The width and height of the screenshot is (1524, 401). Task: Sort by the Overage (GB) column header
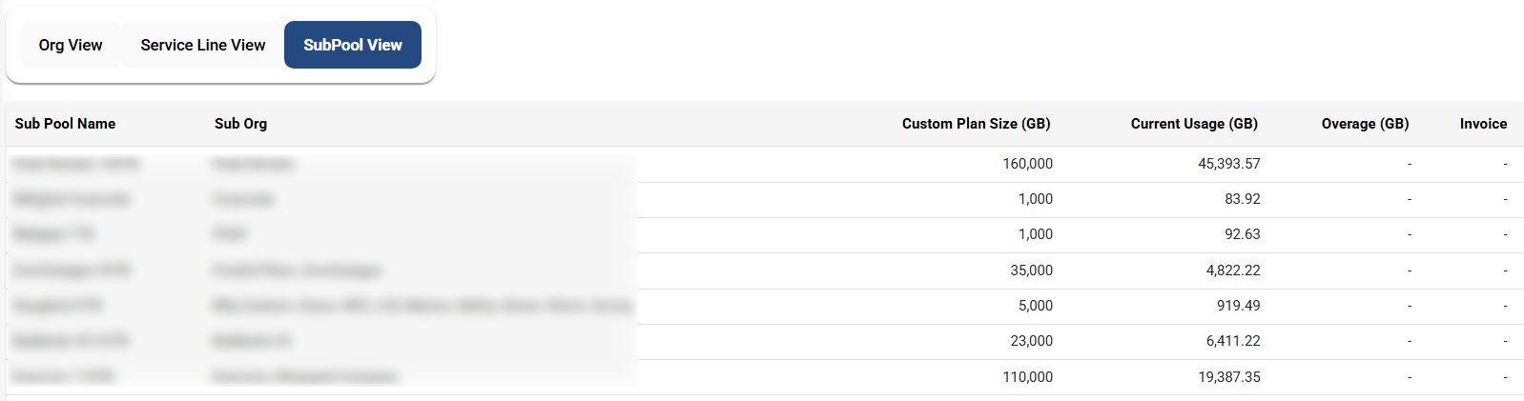1365,124
